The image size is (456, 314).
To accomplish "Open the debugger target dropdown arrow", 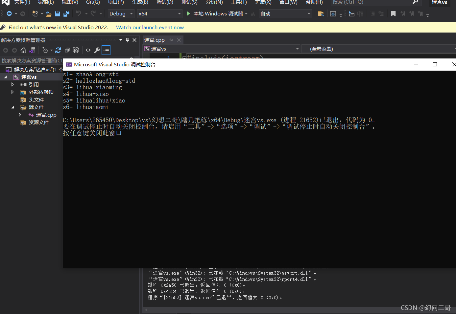I will [x=246, y=14].
